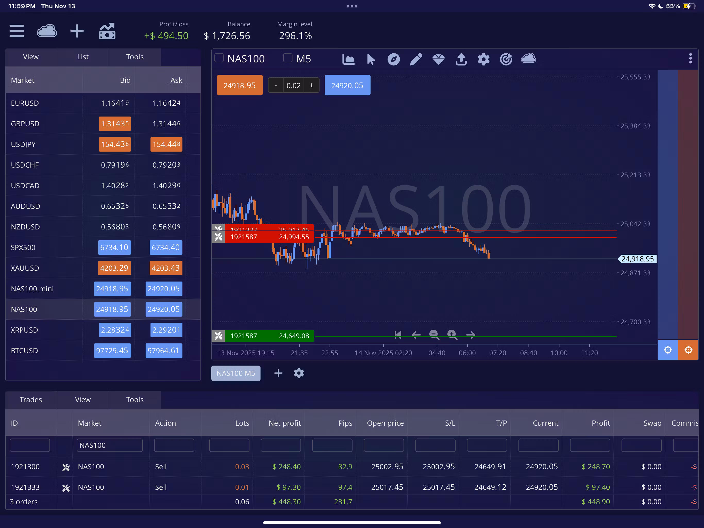Screen dimensions: 704x528
Task: Click the chart toolbar cloud icon
Action: pos(528,58)
